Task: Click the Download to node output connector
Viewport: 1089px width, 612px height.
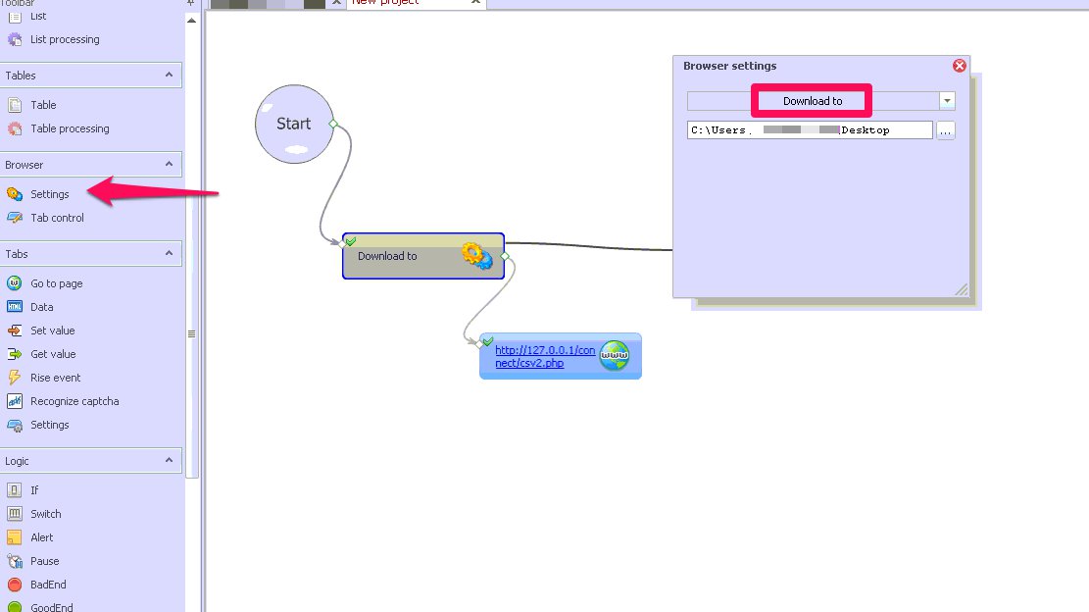Action: pyautogui.click(x=505, y=256)
